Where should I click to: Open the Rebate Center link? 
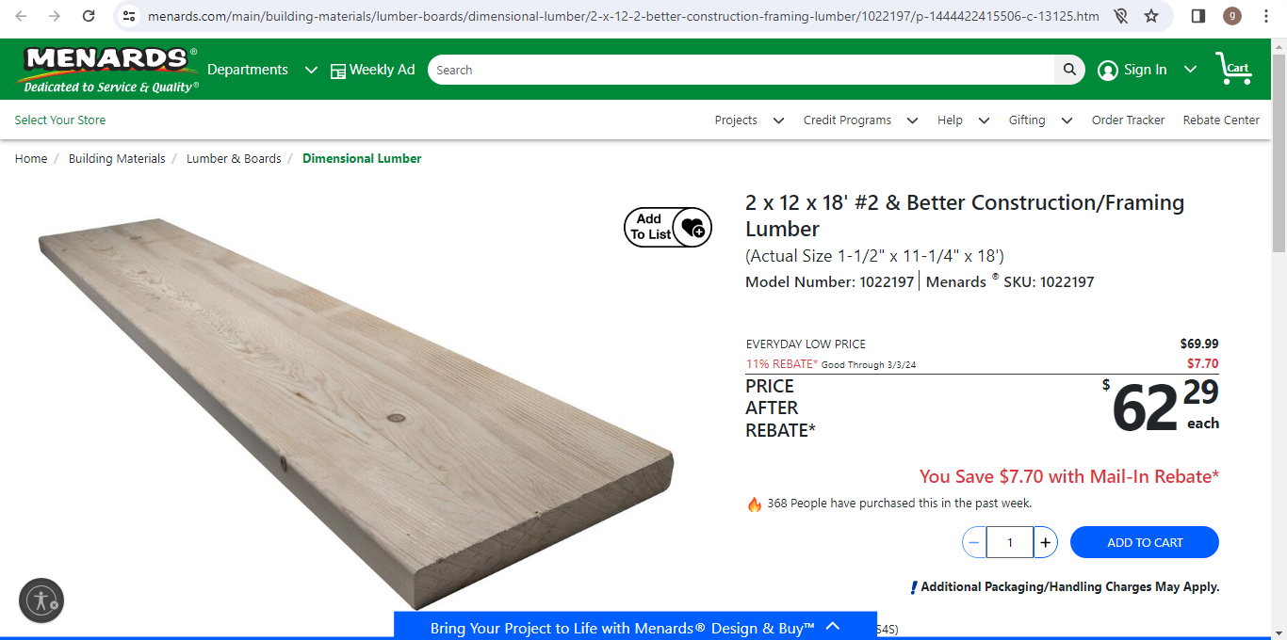(x=1221, y=120)
